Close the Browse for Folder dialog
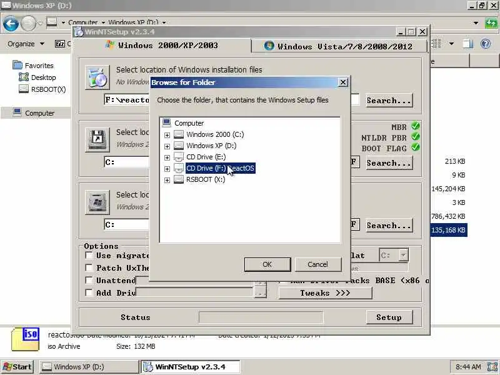Viewport: 500px width, 375px height. tap(342, 82)
